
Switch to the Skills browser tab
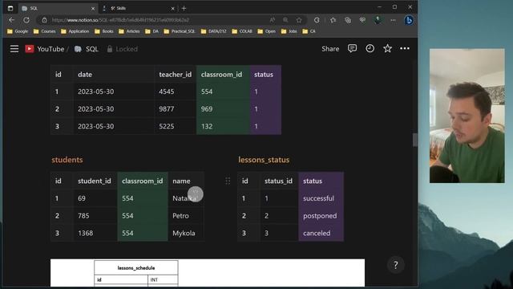click(139, 8)
